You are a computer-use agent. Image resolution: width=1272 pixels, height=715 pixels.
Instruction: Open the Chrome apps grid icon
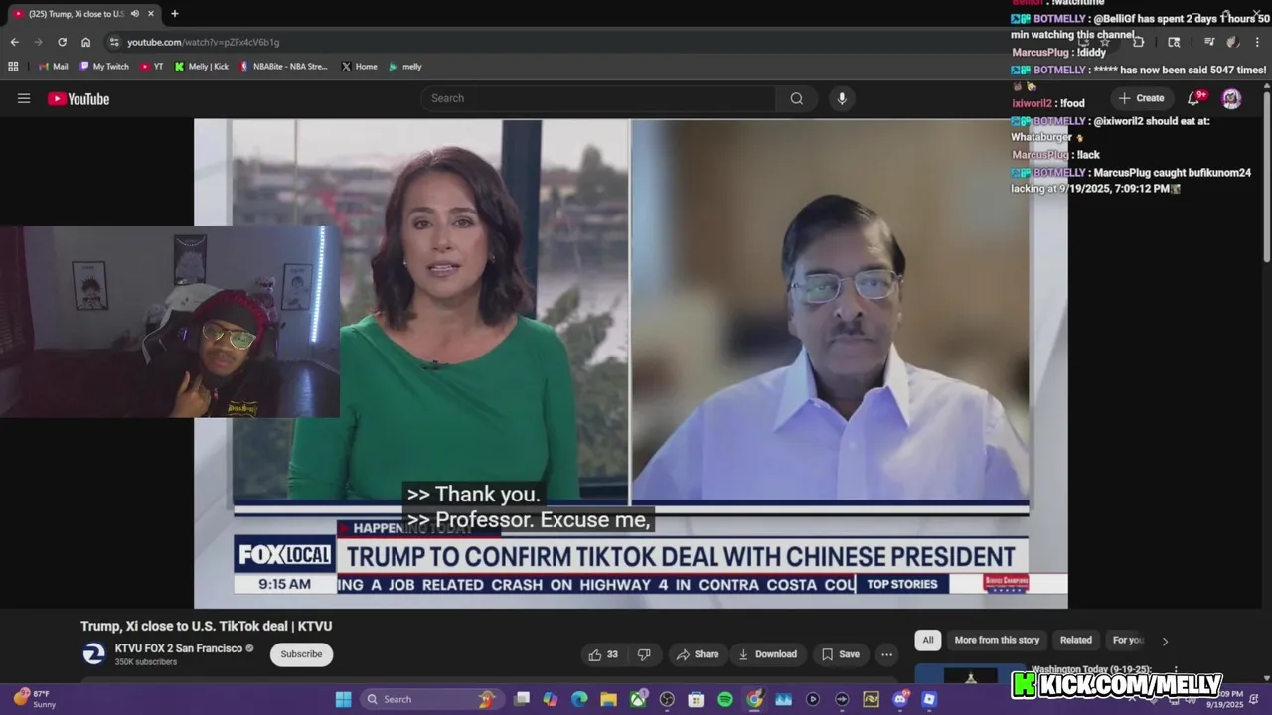coord(13,67)
